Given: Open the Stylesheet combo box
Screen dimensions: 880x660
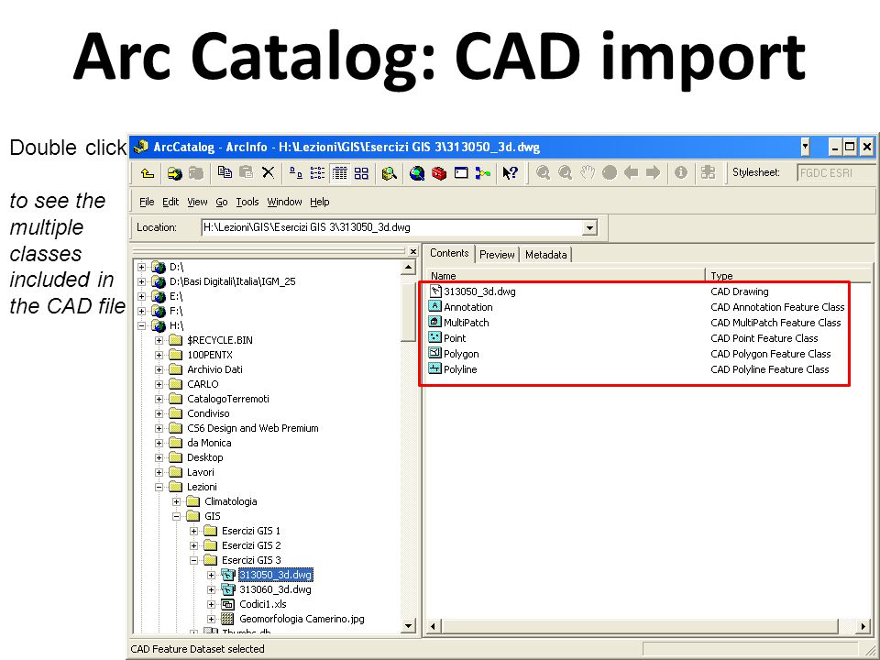Looking at the screenshot, I should pos(836,173).
